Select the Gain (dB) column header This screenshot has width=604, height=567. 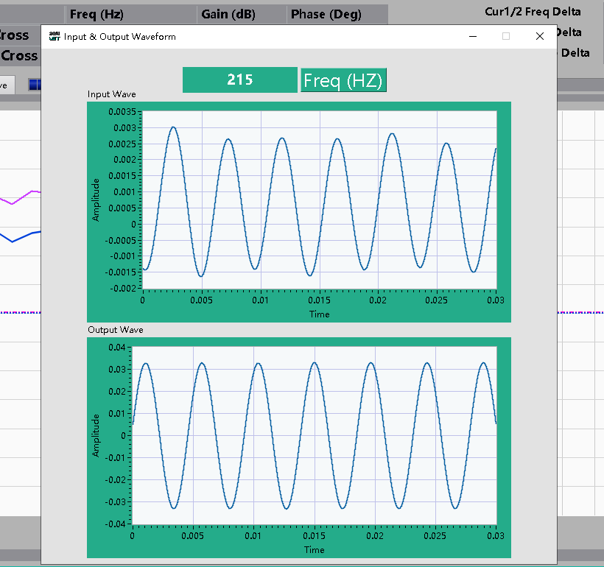[x=228, y=13]
